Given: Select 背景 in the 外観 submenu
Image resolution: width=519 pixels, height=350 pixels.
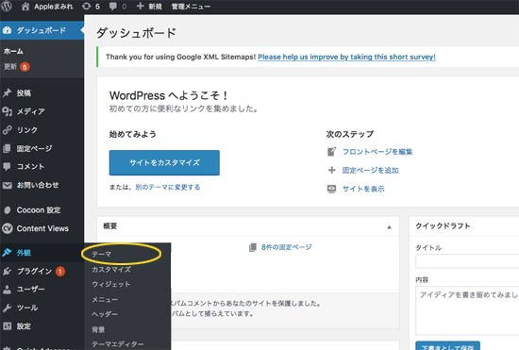Looking at the screenshot, I should (98, 329).
